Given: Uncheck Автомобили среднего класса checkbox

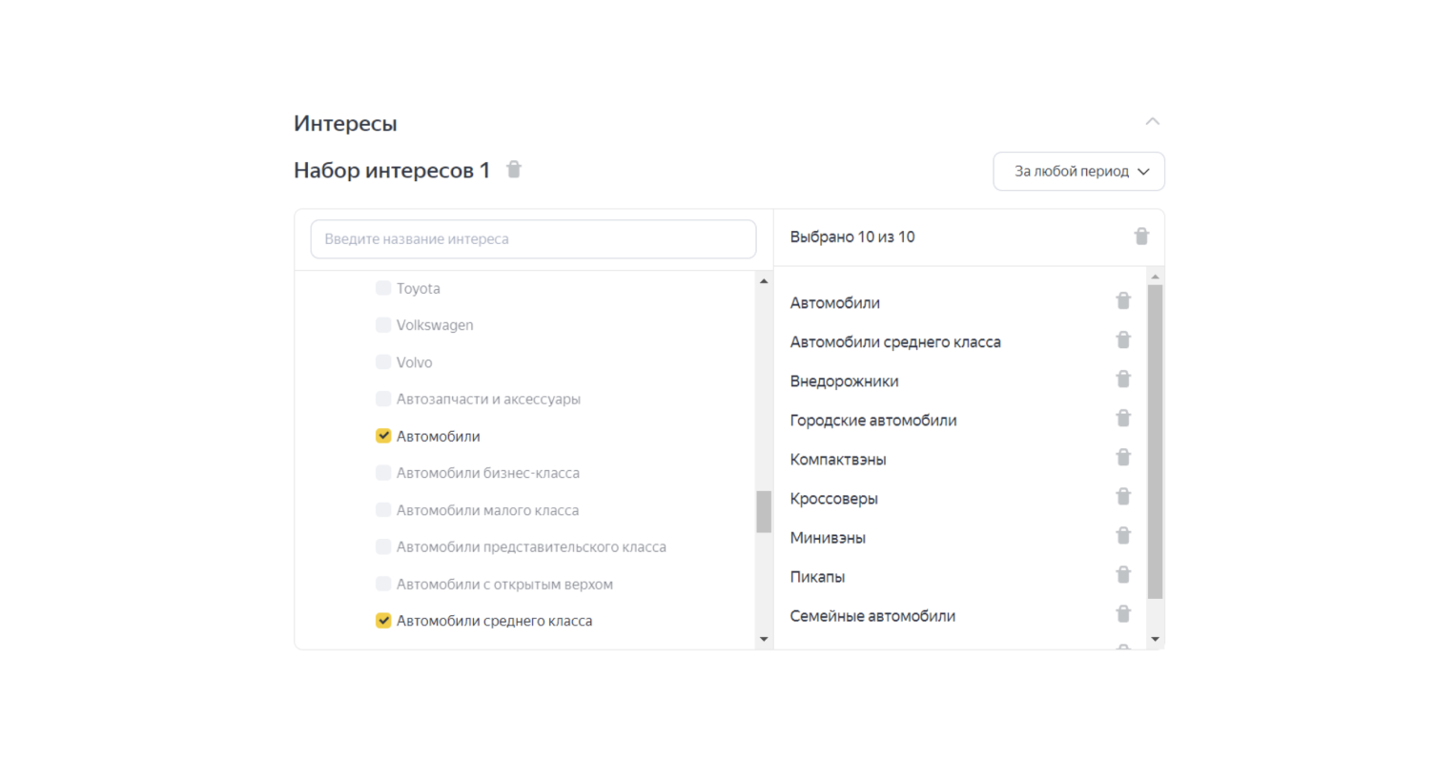Looking at the screenshot, I should click(x=383, y=621).
